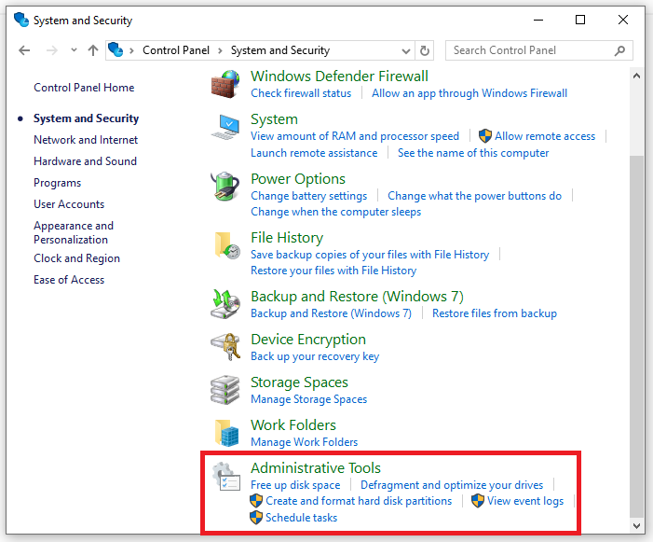This screenshot has width=653, height=542.
Task: Select System and Security in sidebar
Action: coord(87,118)
